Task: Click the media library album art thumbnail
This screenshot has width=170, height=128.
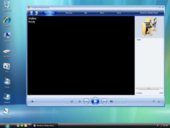Action: (149, 27)
